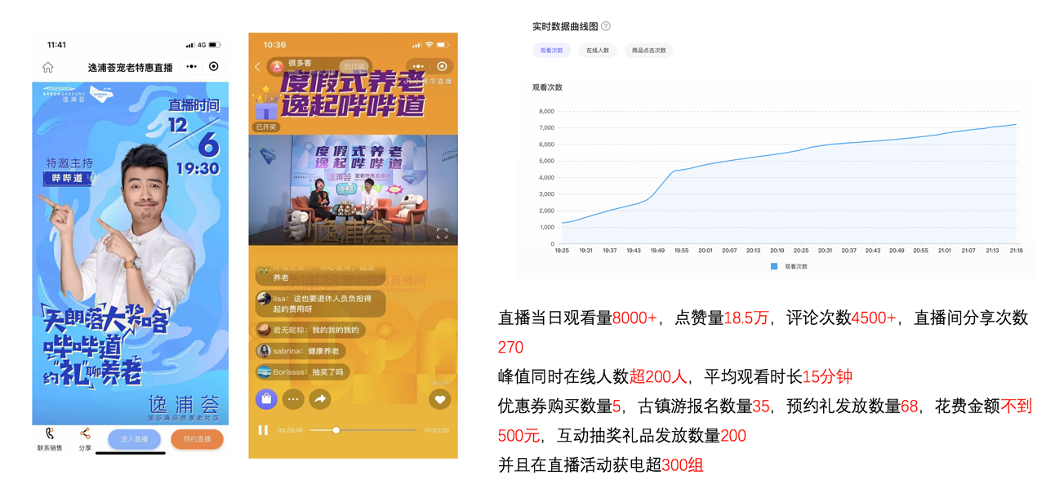
Task: Pause the livestream replay
Action: 263,430
